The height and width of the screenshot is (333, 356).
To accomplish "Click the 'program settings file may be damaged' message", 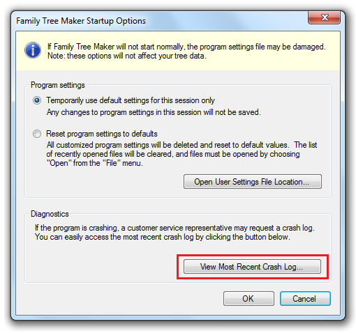I will (186, 47).
